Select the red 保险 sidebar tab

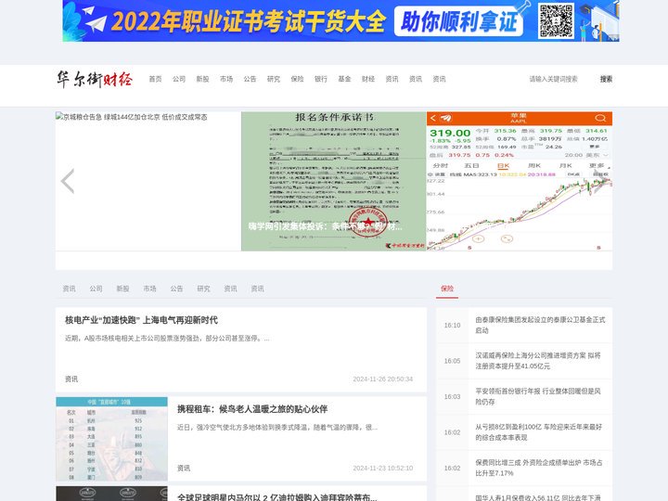pos(447,289)
